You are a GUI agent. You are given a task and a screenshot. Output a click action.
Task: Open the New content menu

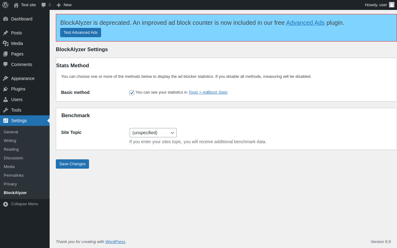click(x=64, y=5)
